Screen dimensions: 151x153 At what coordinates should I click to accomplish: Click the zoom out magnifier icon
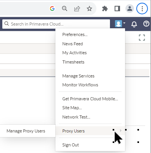coord(65,9)
